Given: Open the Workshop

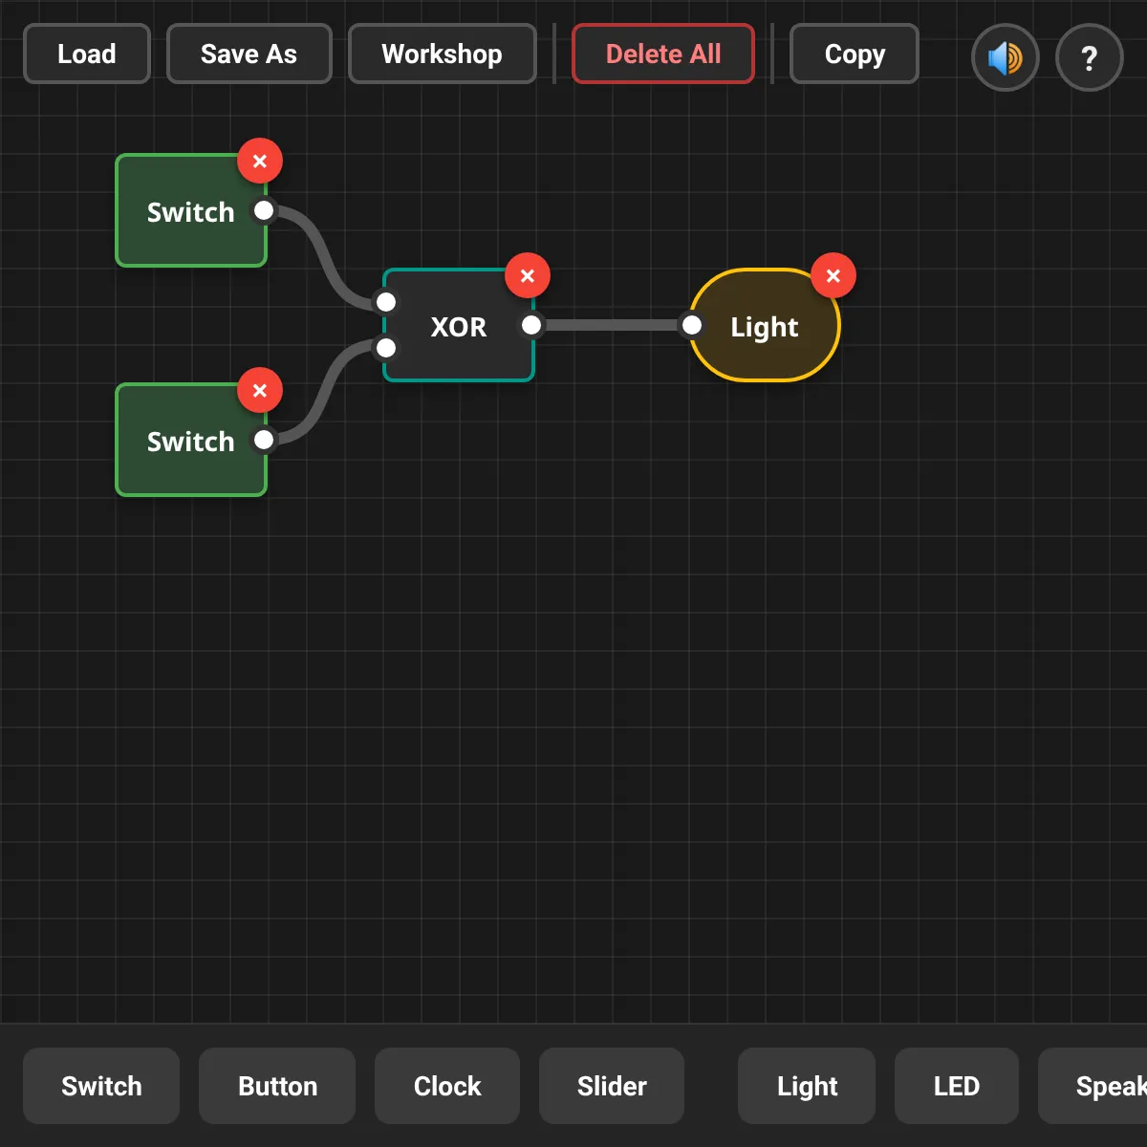Looking at the screenshot, I should 442,54.
